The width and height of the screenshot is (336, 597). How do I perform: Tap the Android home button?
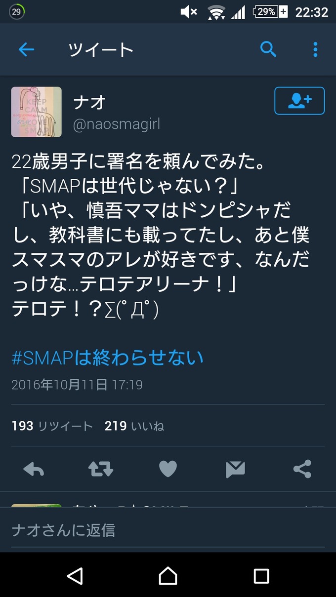168,575
